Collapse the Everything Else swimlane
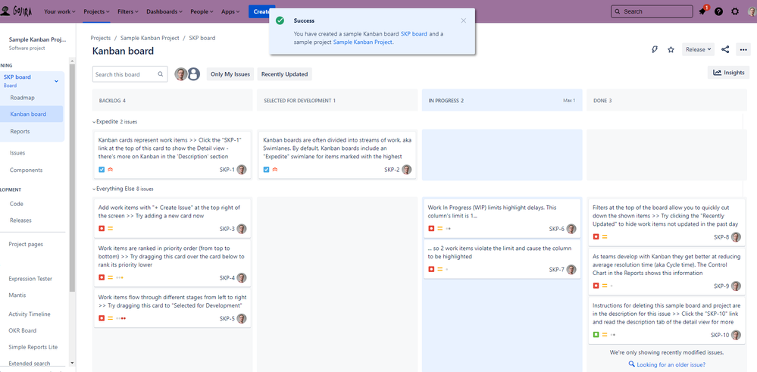This screenshot has width=757, height=372. pyautogui.click(x=94, y=189)
